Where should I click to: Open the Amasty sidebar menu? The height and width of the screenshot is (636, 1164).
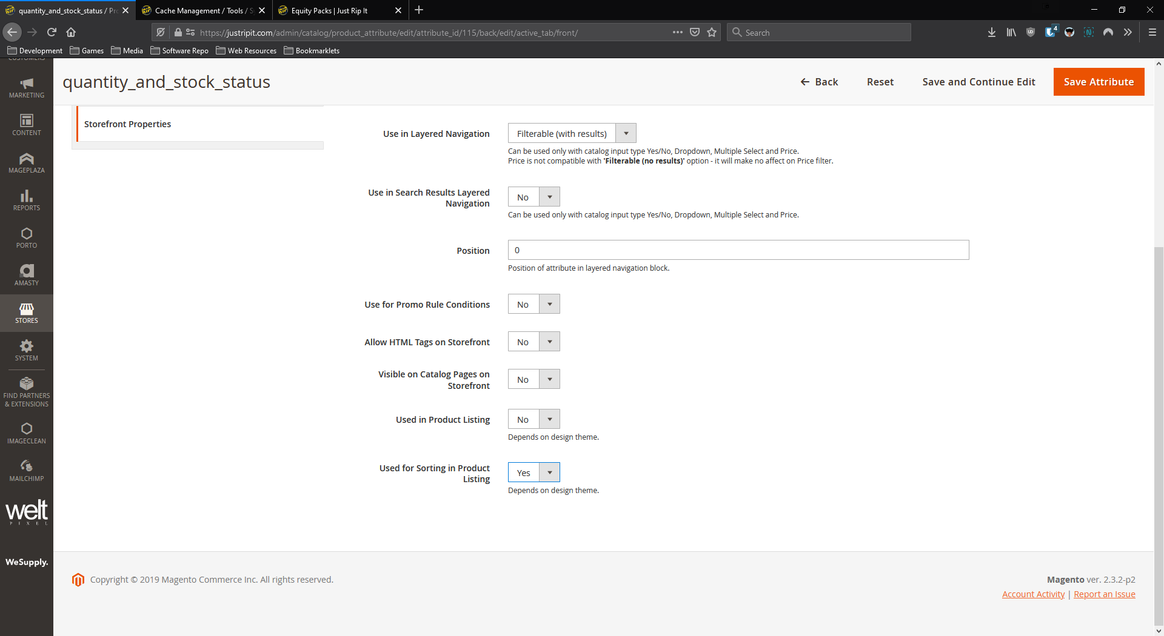click(27, 276)
